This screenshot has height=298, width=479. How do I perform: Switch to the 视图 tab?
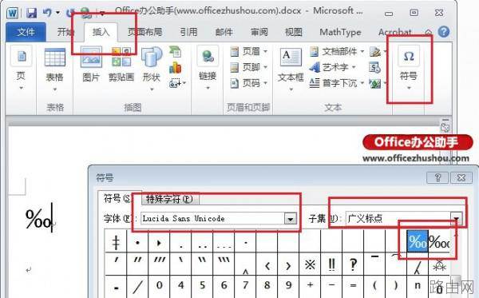294,32
